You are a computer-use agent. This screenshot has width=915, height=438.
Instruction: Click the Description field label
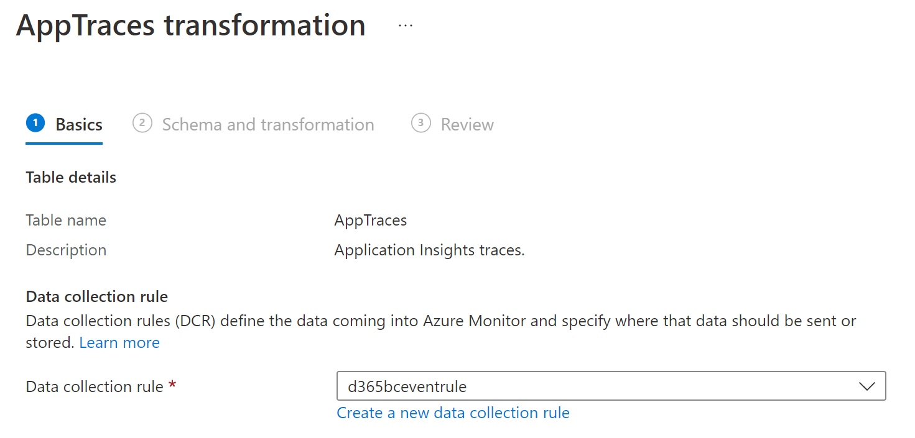(x=66, y=250)
